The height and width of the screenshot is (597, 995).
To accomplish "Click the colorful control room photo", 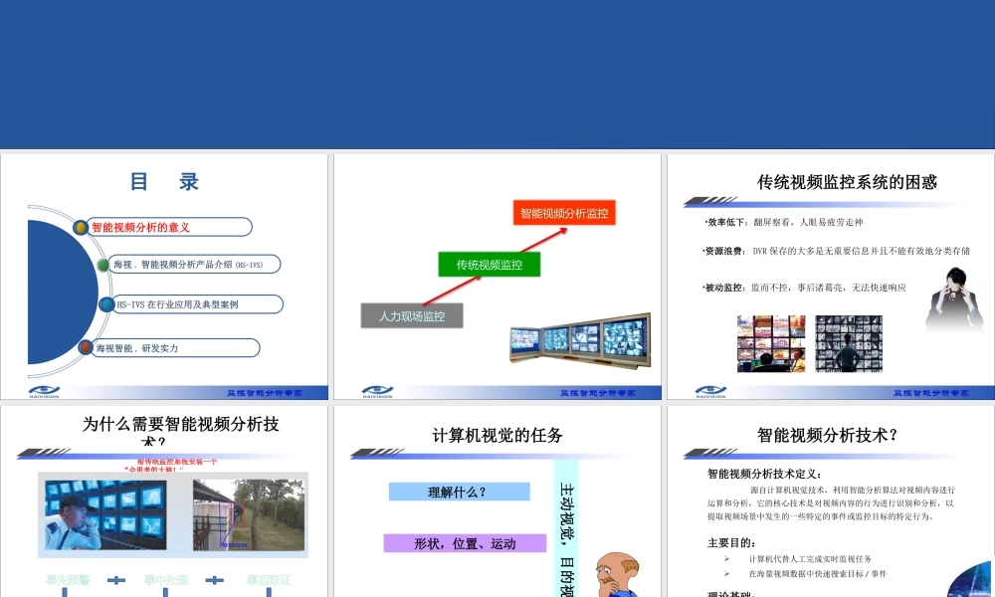I will [x=771, y=343].
